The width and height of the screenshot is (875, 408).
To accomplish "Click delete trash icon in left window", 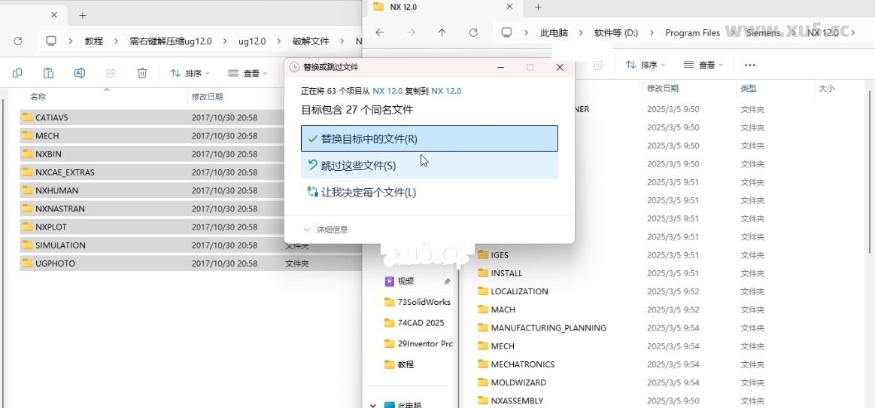I will click(x=142, y=72).
